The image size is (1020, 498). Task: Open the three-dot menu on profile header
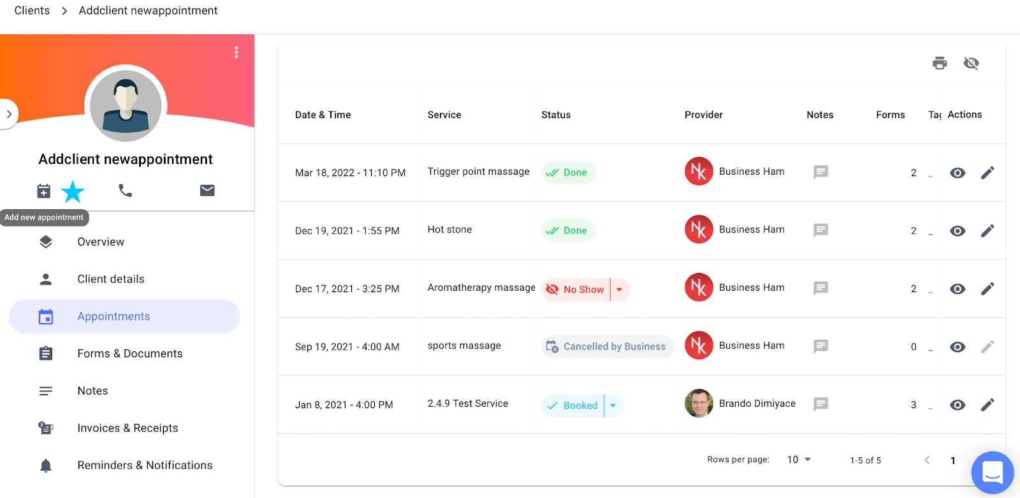coord(237,52)
